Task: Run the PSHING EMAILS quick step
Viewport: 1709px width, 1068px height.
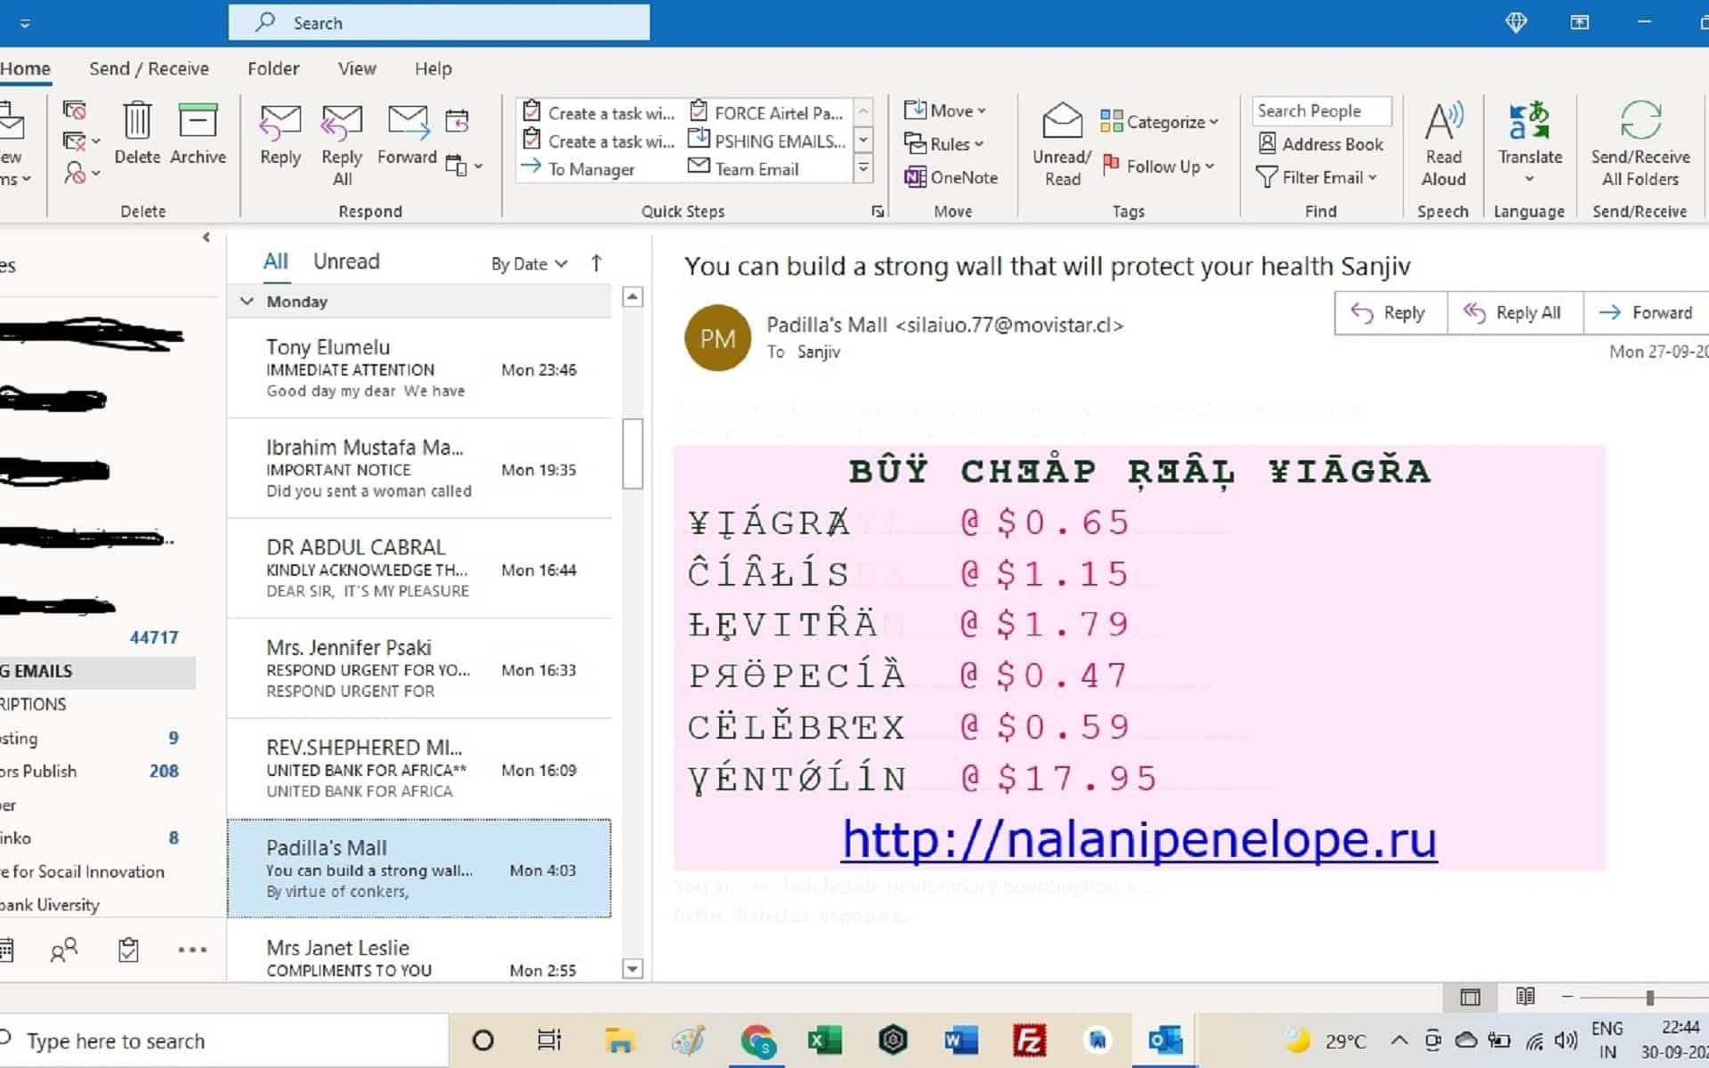Action: click(x=768, y=141)
